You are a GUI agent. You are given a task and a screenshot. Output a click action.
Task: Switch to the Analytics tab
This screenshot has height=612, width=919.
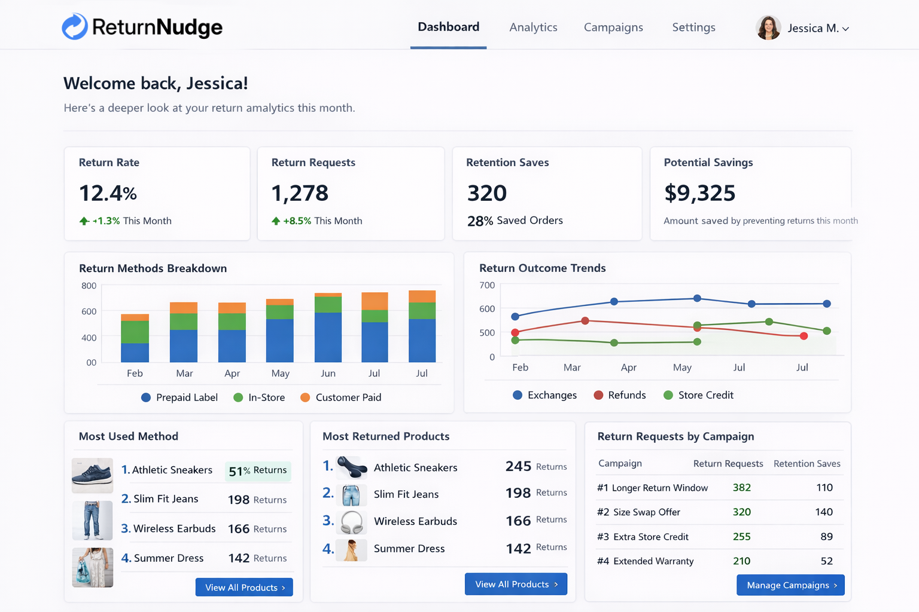[x=533, y=27]
